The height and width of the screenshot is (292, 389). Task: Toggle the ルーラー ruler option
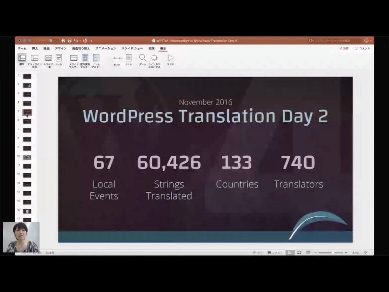click(x=118, y=58)
